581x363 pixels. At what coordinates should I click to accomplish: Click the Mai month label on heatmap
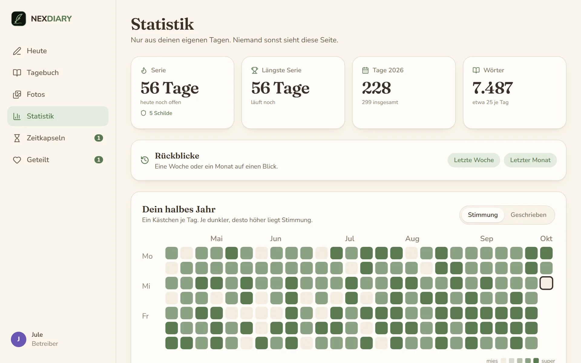(x=216, y=239)
